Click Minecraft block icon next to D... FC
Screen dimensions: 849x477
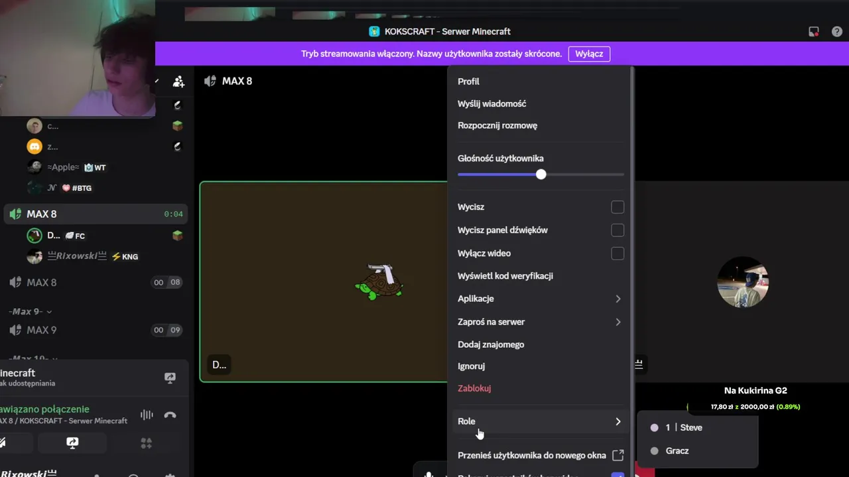point(177,235)
